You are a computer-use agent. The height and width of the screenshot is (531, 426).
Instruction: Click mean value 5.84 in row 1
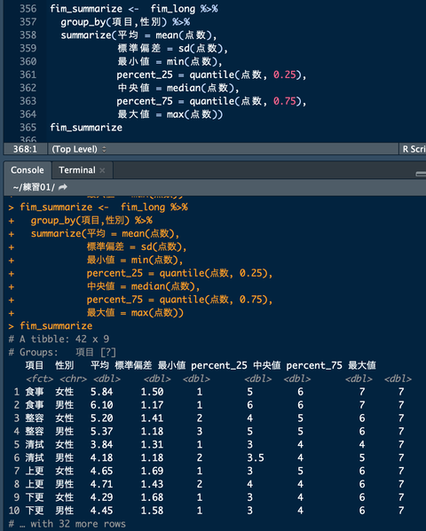click(101, 392)
